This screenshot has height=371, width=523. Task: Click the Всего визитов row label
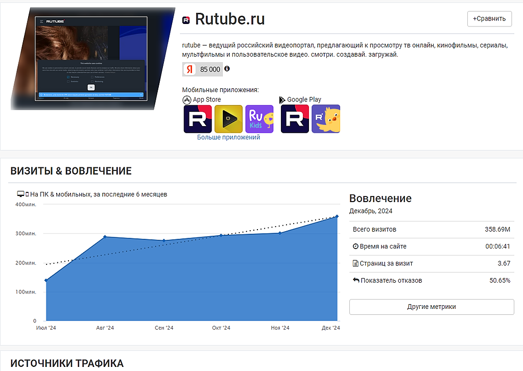[x=374, y=229]
